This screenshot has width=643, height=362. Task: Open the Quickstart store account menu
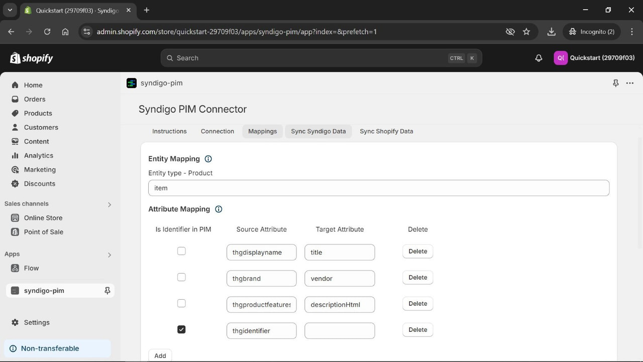[x=595, y=58]
